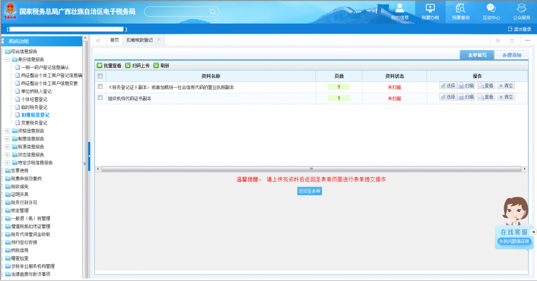Collapse the 身份信息报告 tree node
The width and height of the screenshot is (537, 281).
(x=7, y=60)
